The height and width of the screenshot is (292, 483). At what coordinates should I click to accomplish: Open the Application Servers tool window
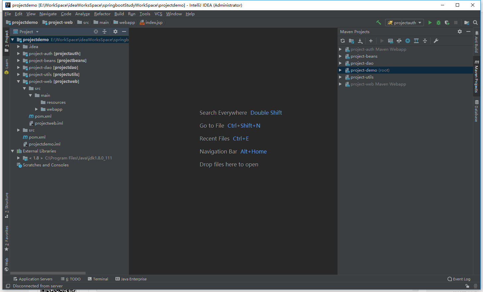(x=33, y=279)
